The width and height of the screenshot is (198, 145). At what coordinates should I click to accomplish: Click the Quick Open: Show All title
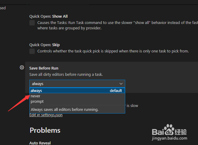[49, 16]
